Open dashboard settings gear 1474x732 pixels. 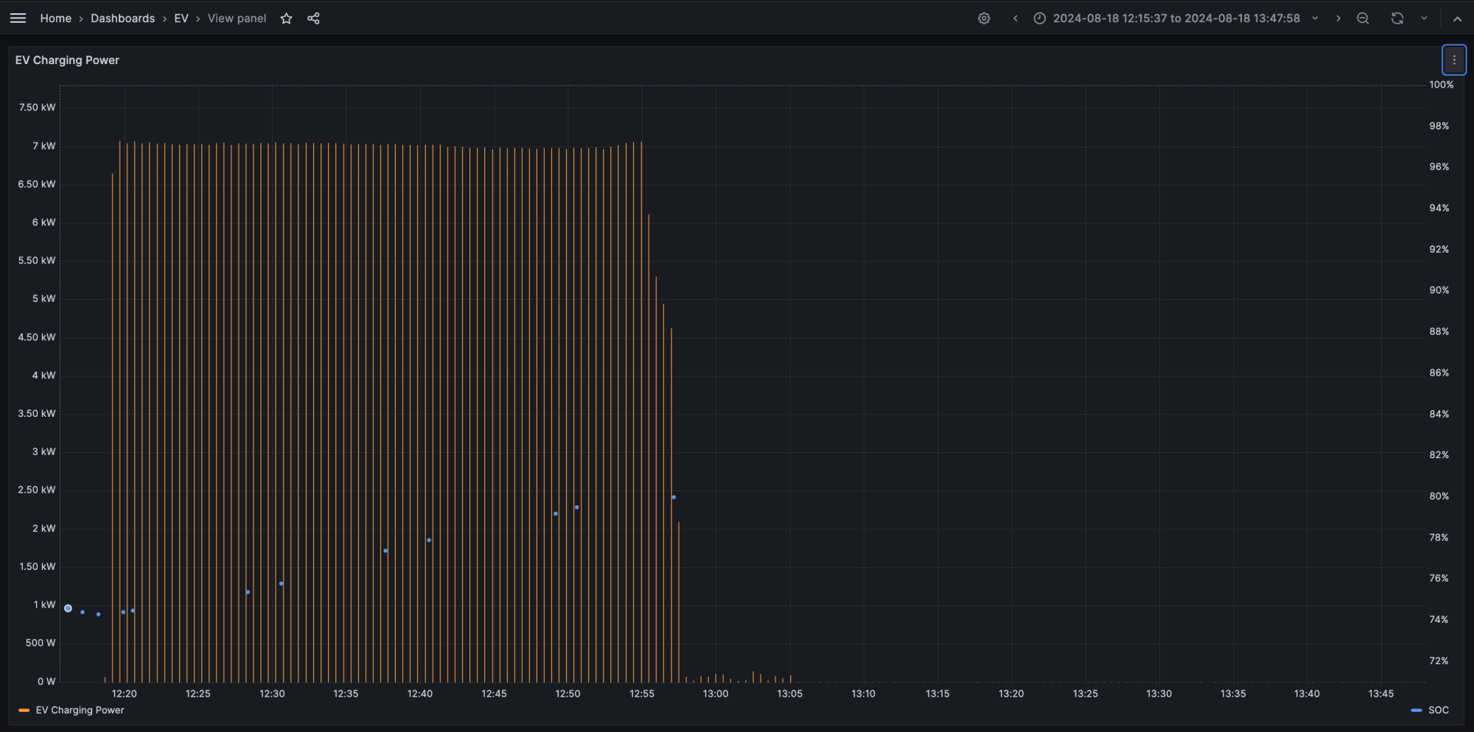(x=984, y=18)
